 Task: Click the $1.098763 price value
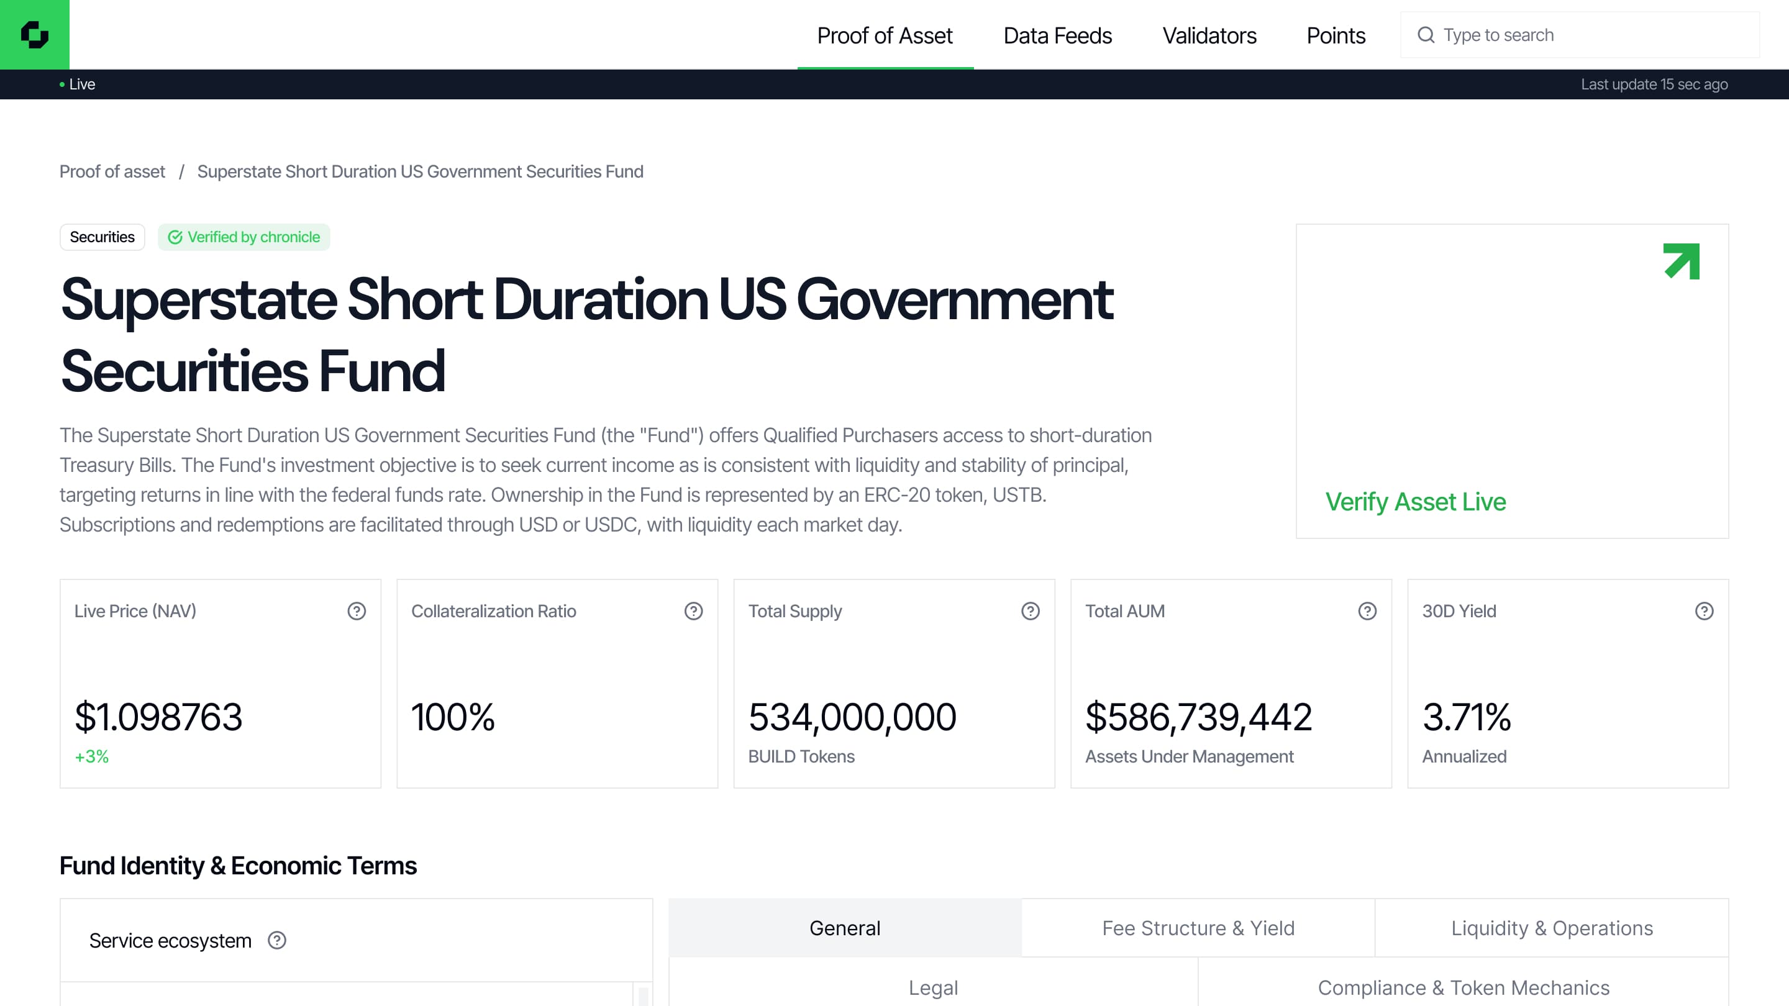point(158,717)
